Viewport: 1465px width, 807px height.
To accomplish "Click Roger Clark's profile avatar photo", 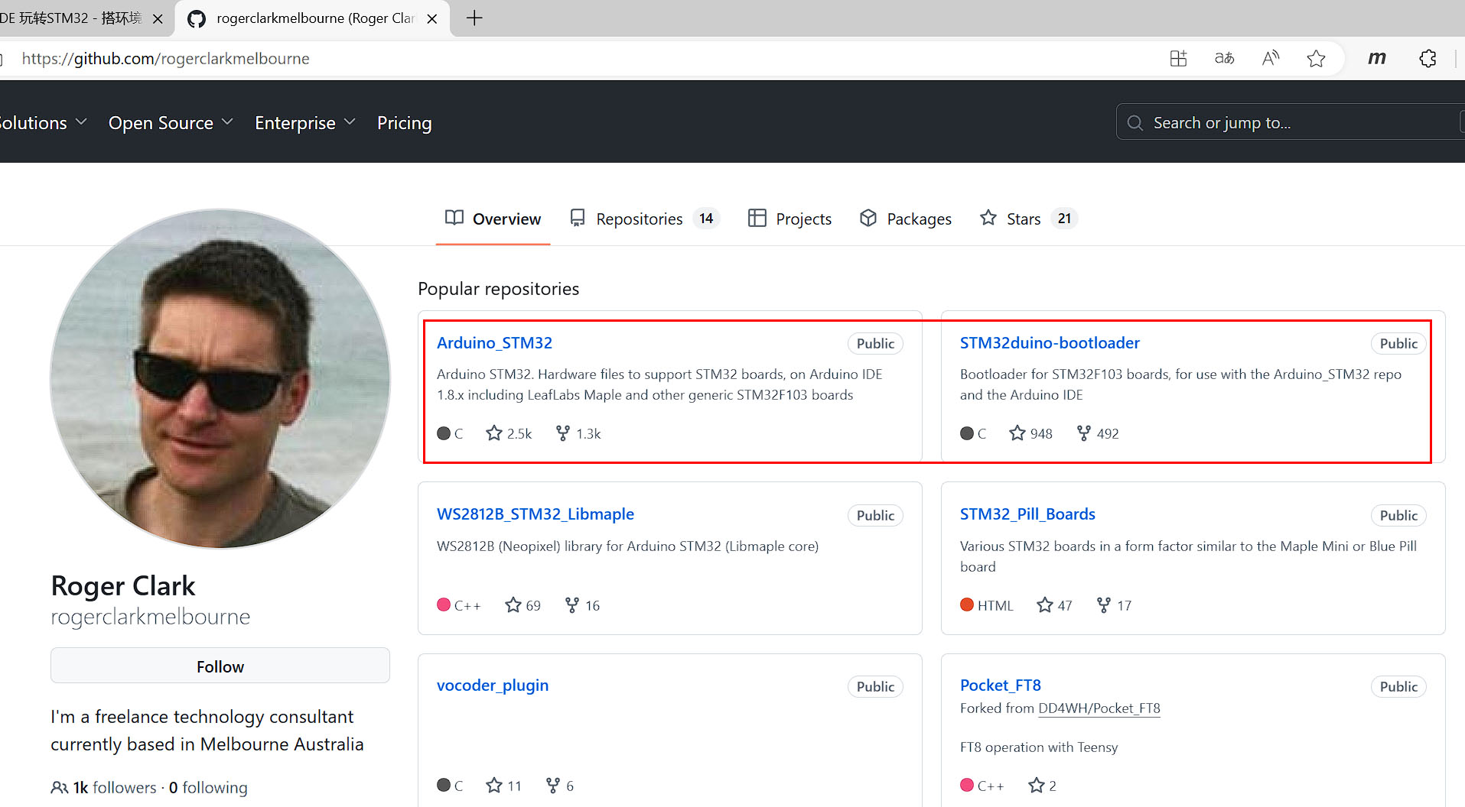I will click(x=220, y=379).
